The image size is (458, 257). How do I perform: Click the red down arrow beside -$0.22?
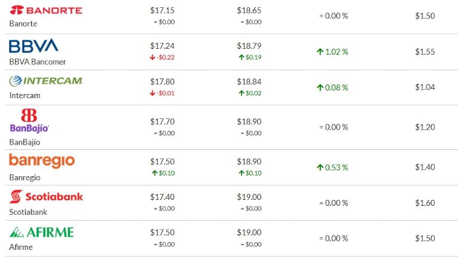tap(153, 57)
